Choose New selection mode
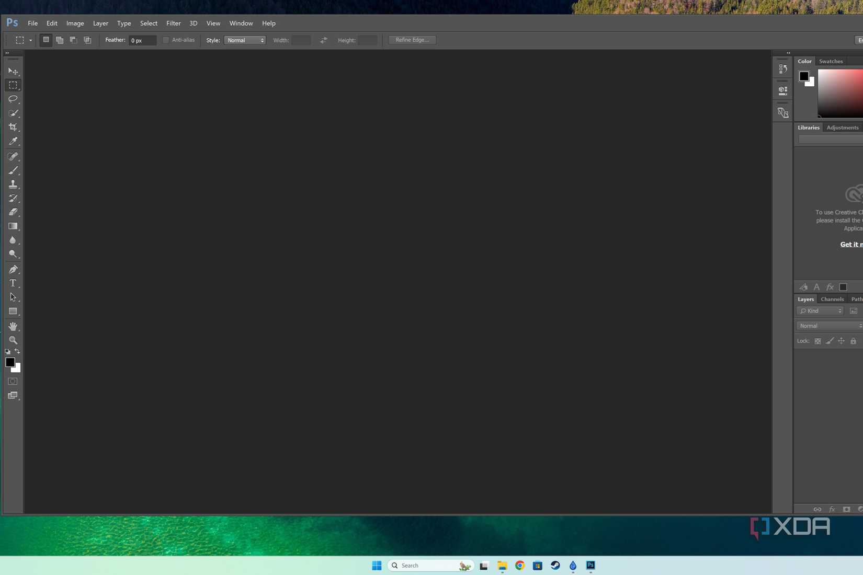The image size is (863, 575). [46, 40]
